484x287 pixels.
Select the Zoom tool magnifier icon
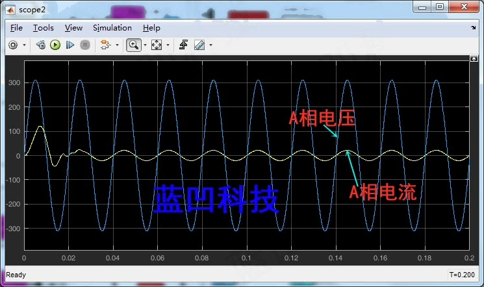(x=134, y=45)
